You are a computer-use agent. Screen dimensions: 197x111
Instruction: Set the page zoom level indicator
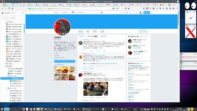[117, 8]
